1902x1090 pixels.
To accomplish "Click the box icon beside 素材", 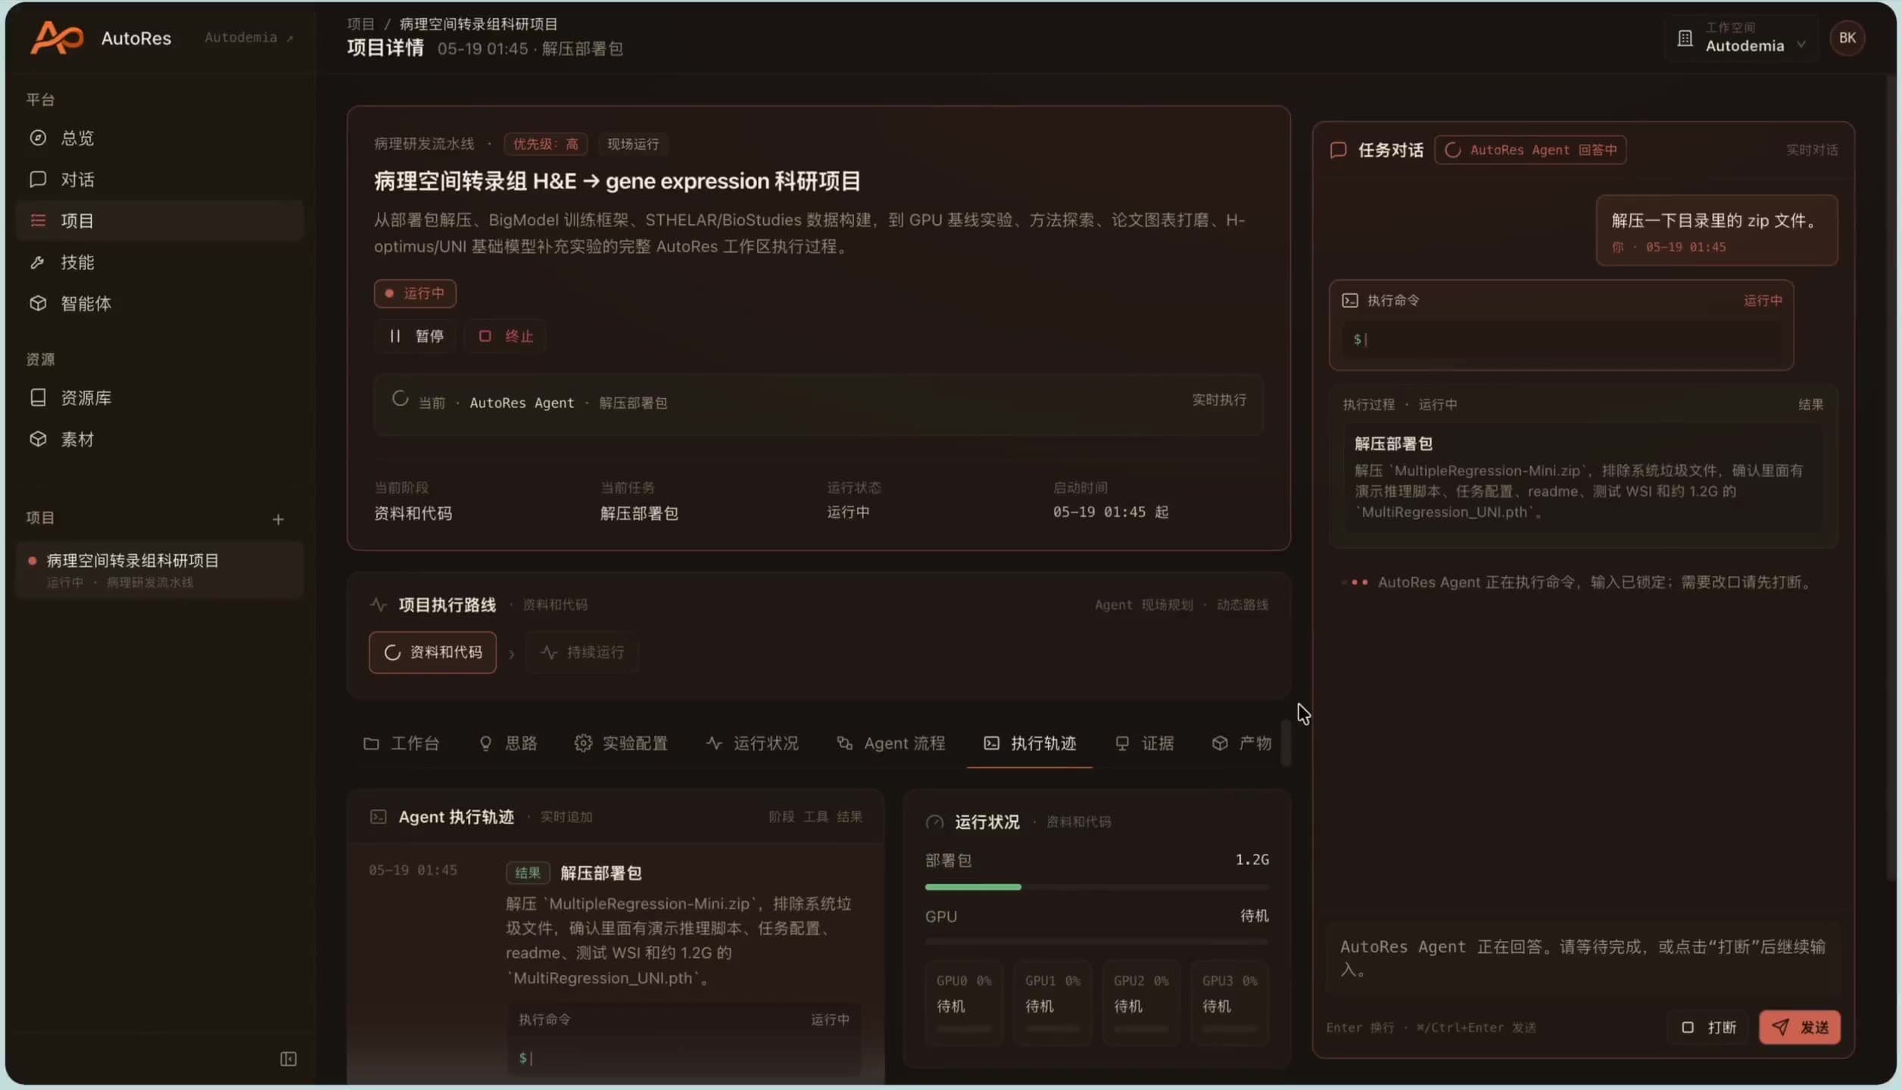I will tap(38, 439).
